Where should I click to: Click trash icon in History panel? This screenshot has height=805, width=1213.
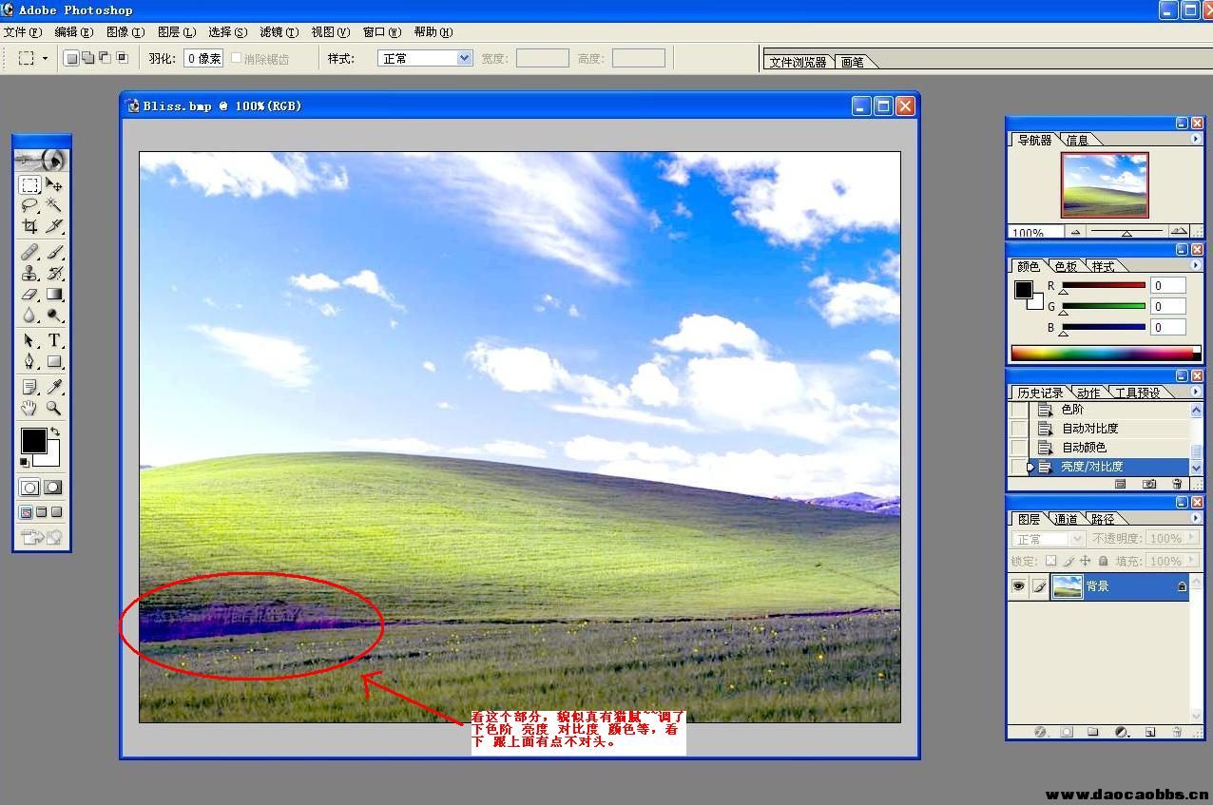pos(1177,484)
